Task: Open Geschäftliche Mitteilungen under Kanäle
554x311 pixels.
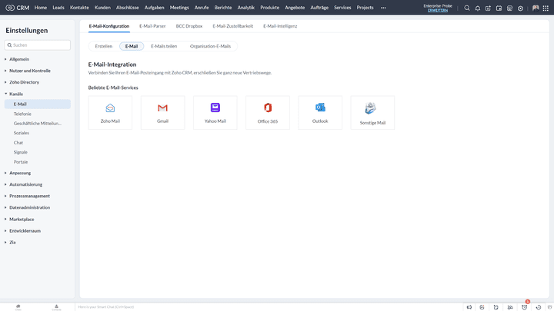Action: (x=38, y=124)
